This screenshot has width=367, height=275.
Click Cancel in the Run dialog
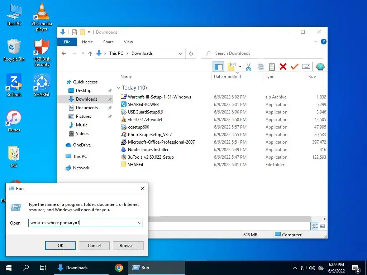94,246
